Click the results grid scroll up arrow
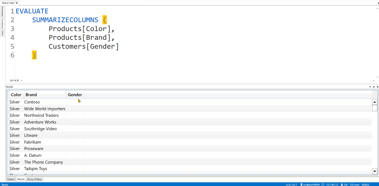Image resolution: width=379 pixels, height=186 pixels. click(x=375, y=102)
